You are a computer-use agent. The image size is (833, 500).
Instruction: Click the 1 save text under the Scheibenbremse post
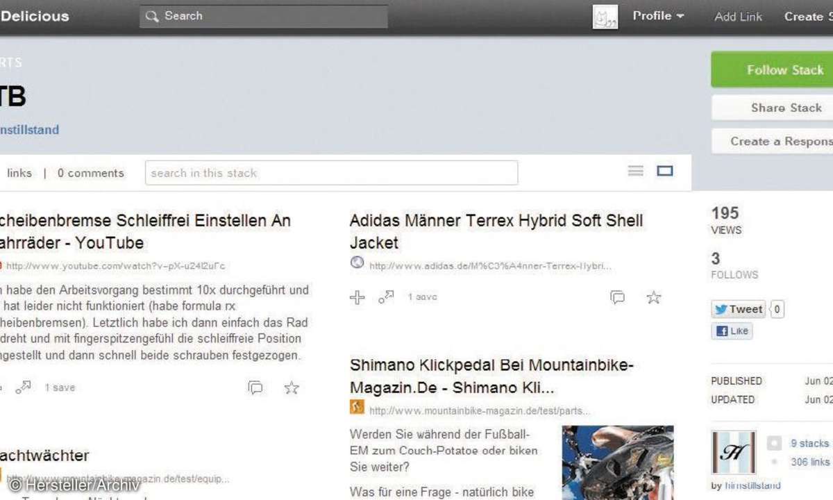60,387
